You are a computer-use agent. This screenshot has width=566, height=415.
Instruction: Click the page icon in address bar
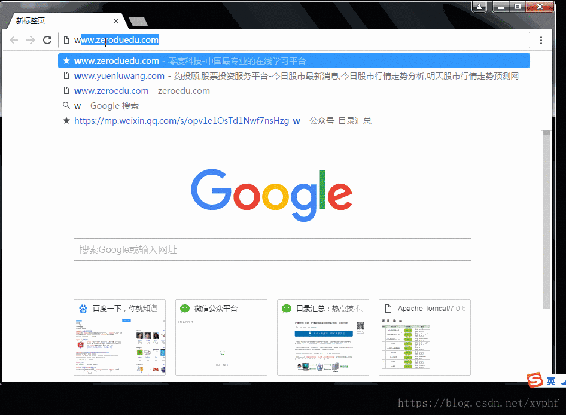tap(66, 40)
